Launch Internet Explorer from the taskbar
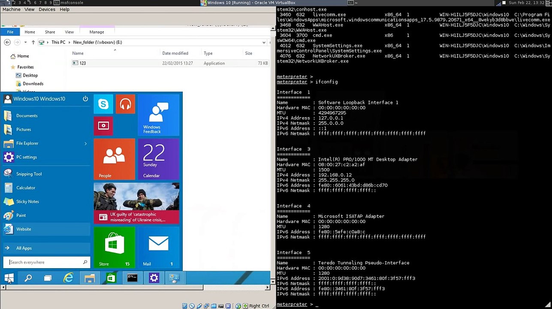This screenshot has width=552, height=309. click(69, 278)
